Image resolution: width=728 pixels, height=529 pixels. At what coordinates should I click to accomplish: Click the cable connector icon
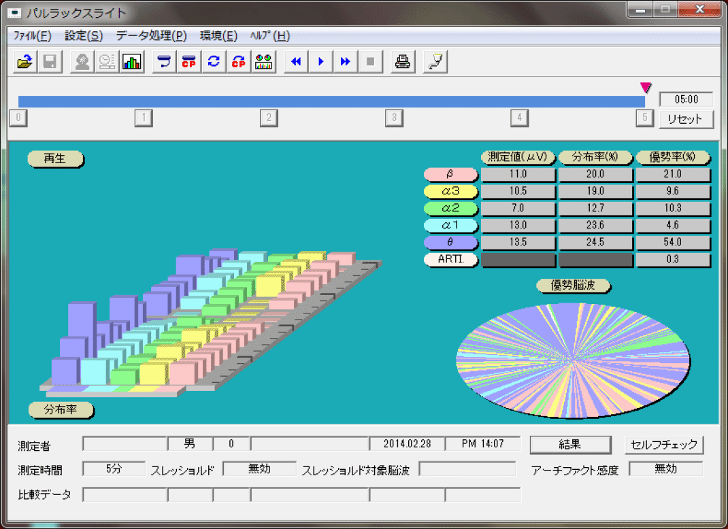tap(435, 62)
